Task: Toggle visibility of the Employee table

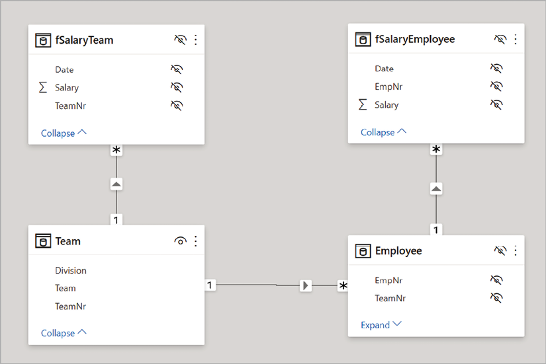Action: (500, 250)
